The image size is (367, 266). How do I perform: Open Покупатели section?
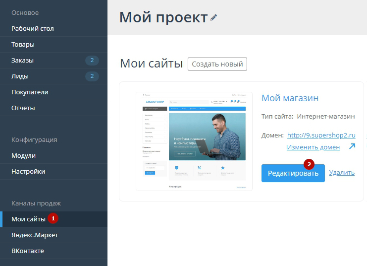pyautogui.click(x=30, y=92)
